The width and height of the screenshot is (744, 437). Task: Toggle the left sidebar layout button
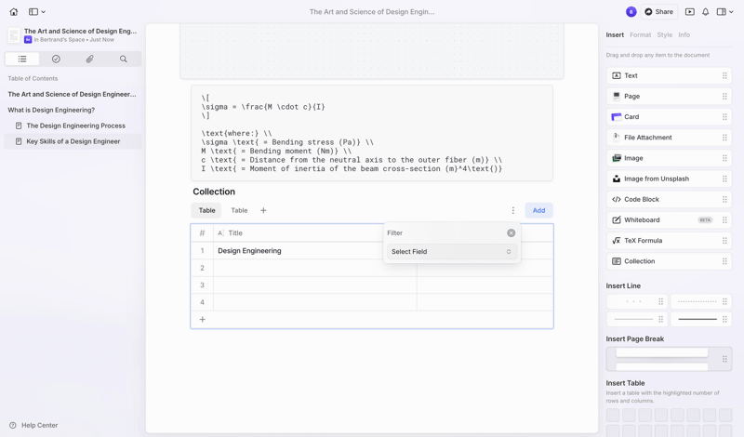click(x=36, y=12)
